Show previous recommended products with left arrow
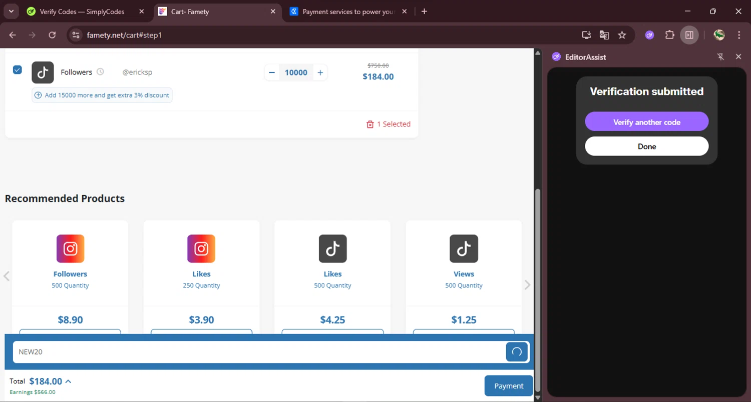 point(7,276)
